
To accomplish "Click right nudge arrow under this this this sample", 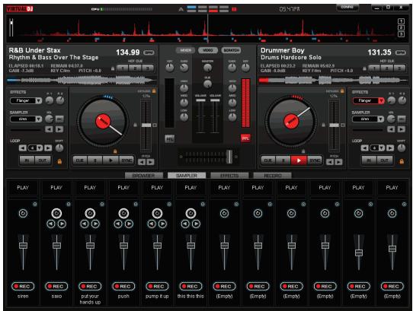I will [x=196, y=224].
